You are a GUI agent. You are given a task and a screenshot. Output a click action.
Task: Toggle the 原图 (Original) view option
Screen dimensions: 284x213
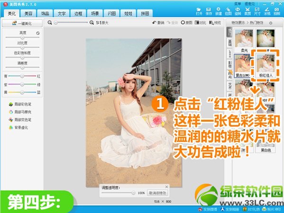click(186, 23)
